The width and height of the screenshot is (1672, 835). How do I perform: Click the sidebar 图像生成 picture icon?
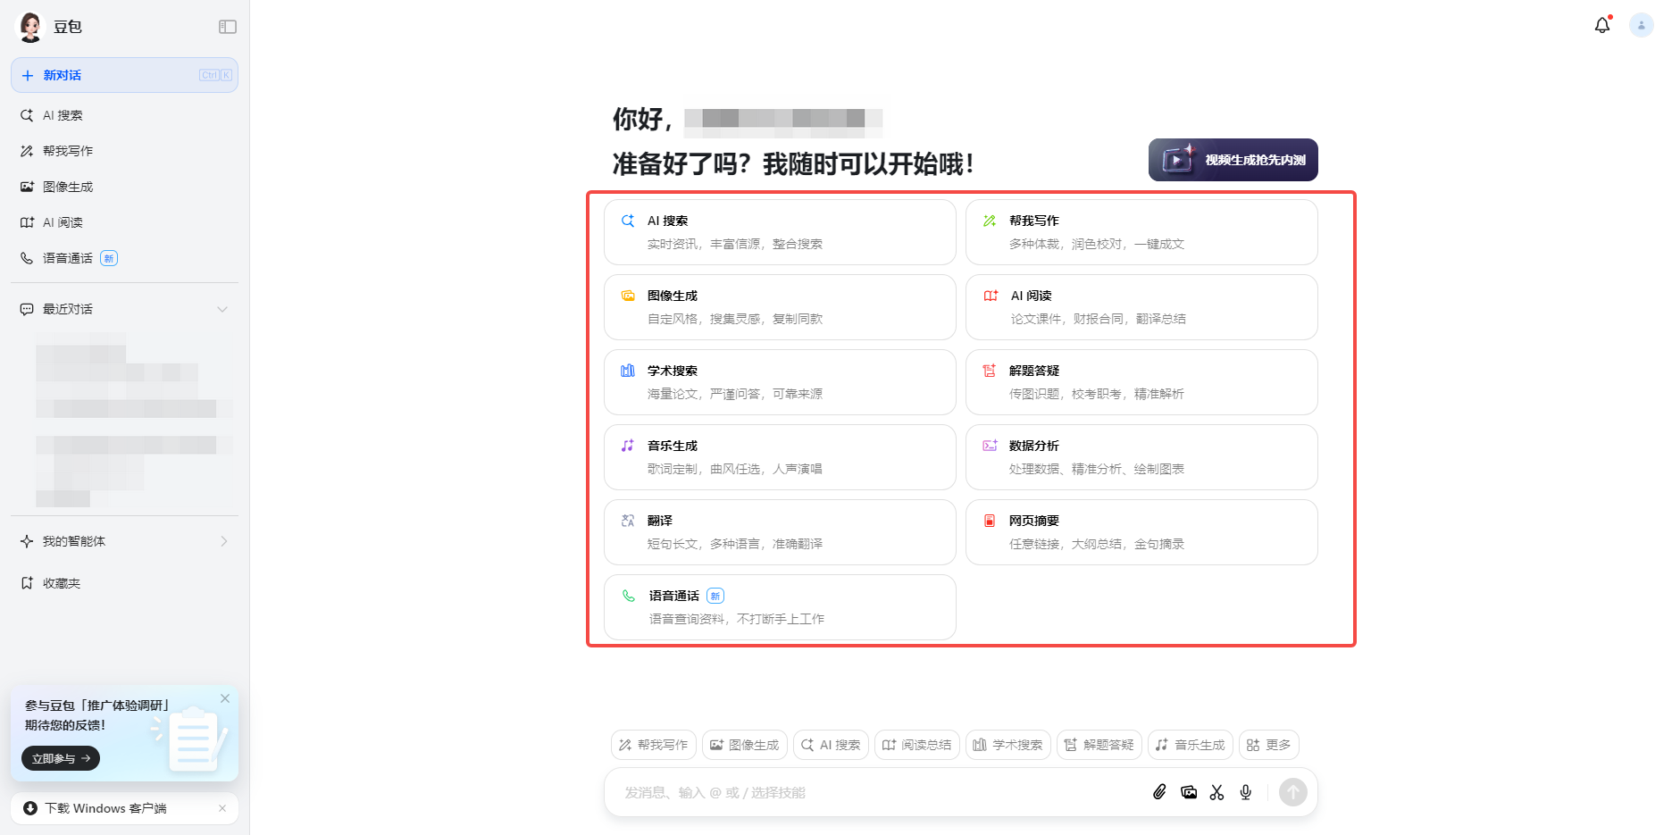(27, 187)
